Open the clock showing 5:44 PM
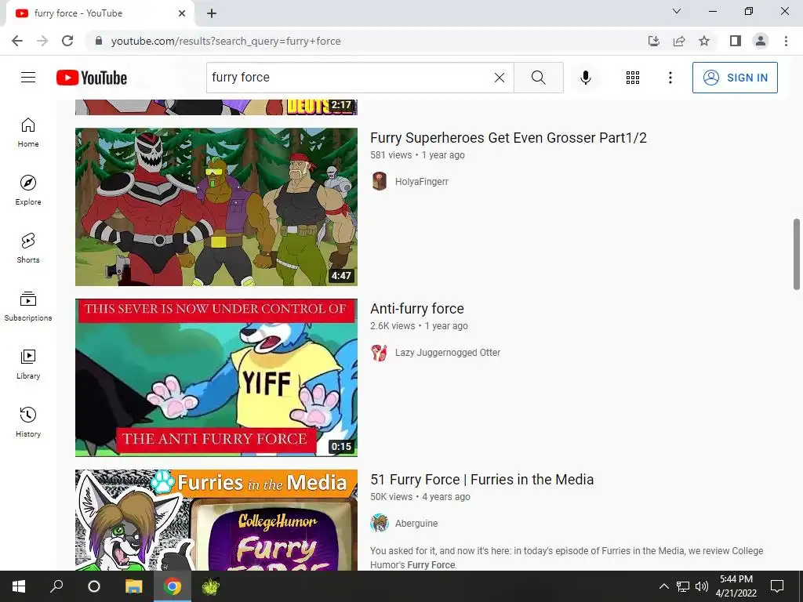This screenshot has height=602, width=803. click(736, 586)
